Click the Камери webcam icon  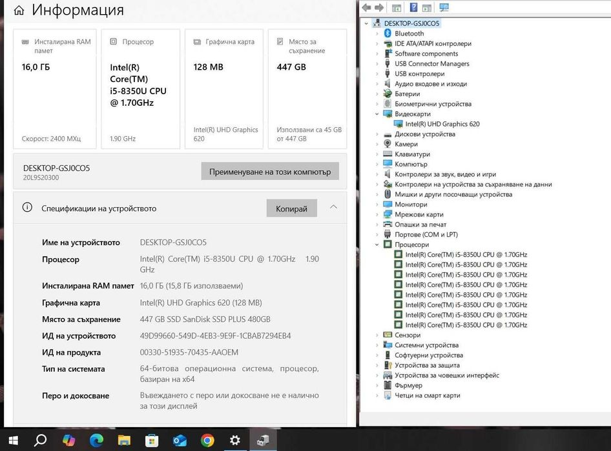pyautogui.click(x=388, y=144)
